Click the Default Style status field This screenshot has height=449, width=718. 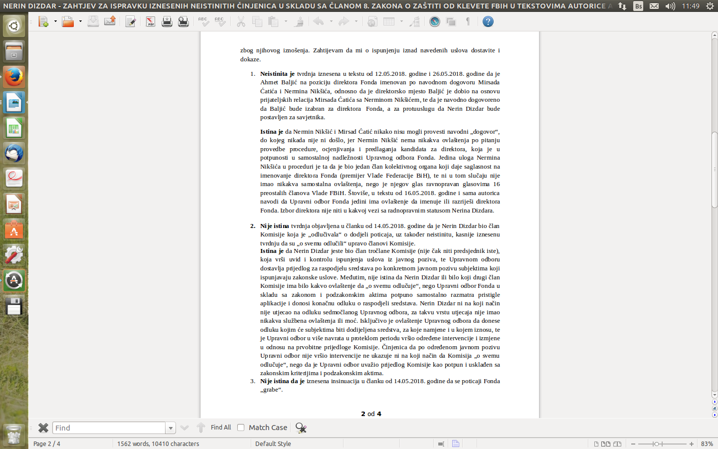click(x=273, y=444)
